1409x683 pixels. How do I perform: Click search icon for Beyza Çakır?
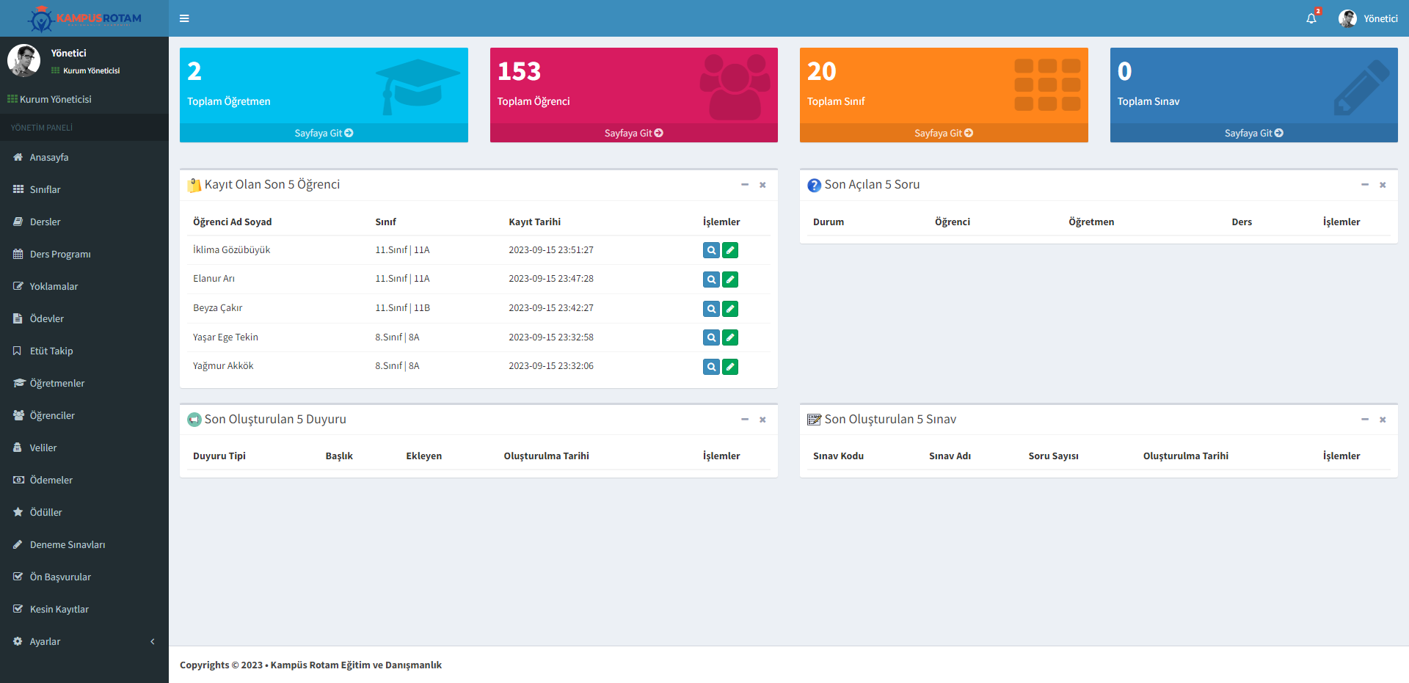710,309
